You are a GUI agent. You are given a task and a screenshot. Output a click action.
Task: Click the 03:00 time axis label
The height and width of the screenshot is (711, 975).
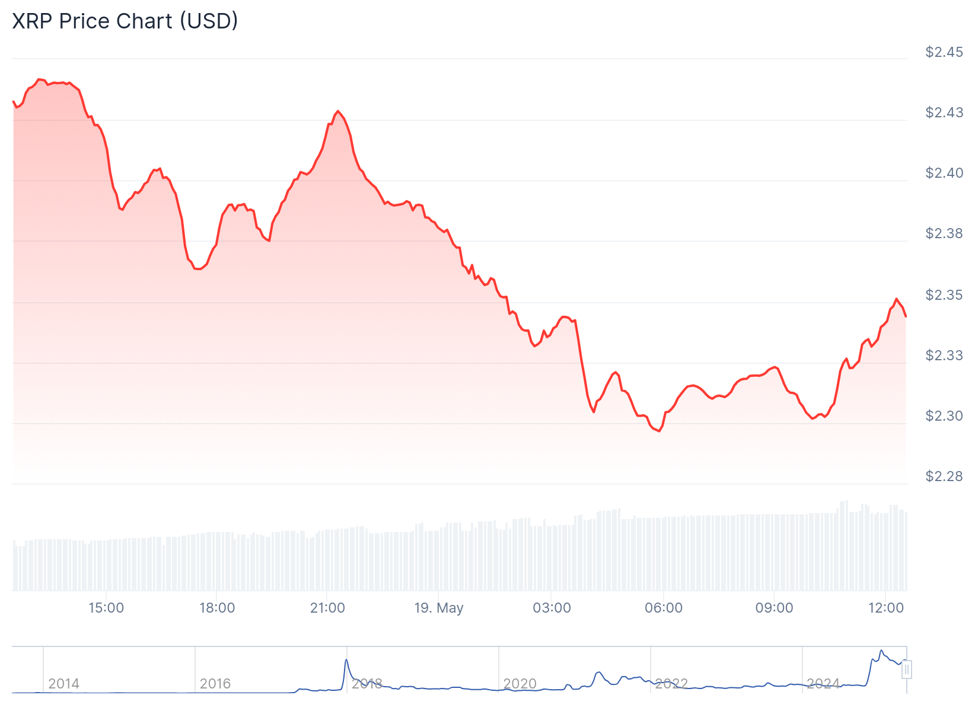point(552,608)
